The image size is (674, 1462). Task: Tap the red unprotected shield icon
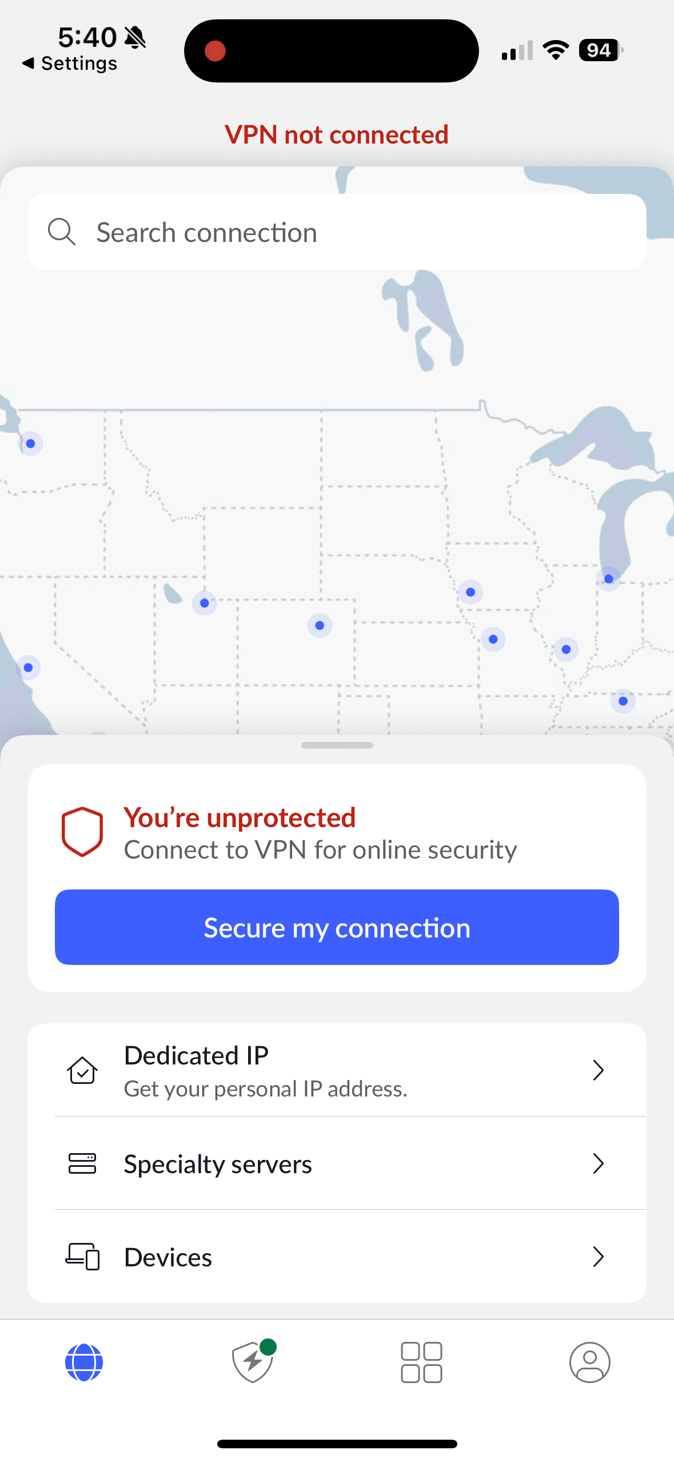click(x=82, y=832)
